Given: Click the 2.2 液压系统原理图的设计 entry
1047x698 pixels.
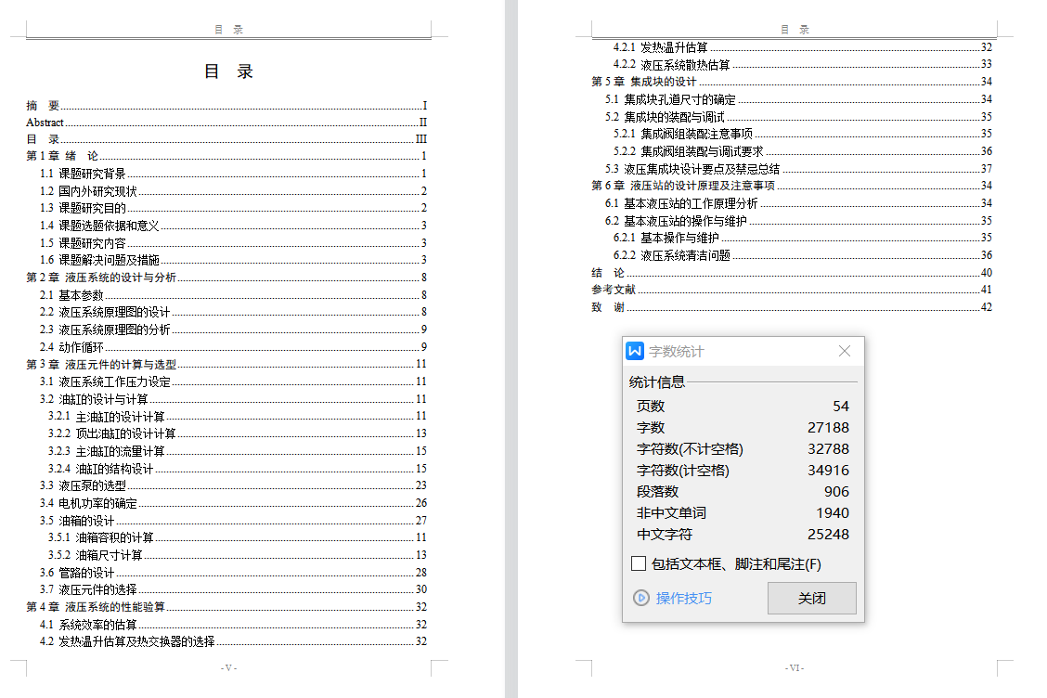Looking at the screenshot, I should [233, 312].
